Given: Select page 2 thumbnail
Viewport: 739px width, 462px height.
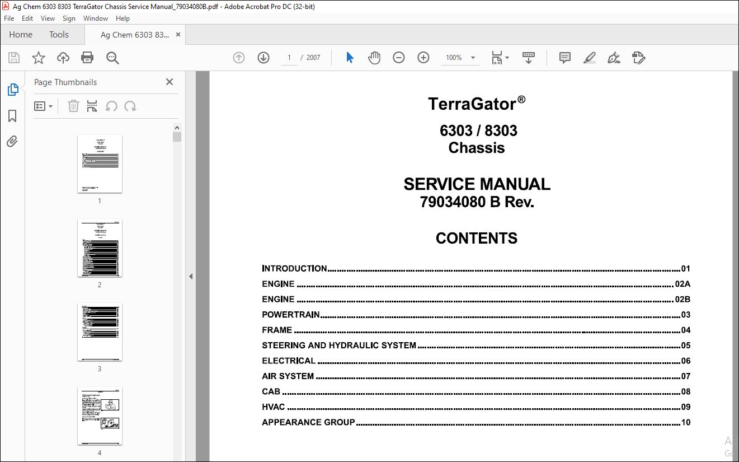Looking at the screenshot, I should click(x=100, y=248).
